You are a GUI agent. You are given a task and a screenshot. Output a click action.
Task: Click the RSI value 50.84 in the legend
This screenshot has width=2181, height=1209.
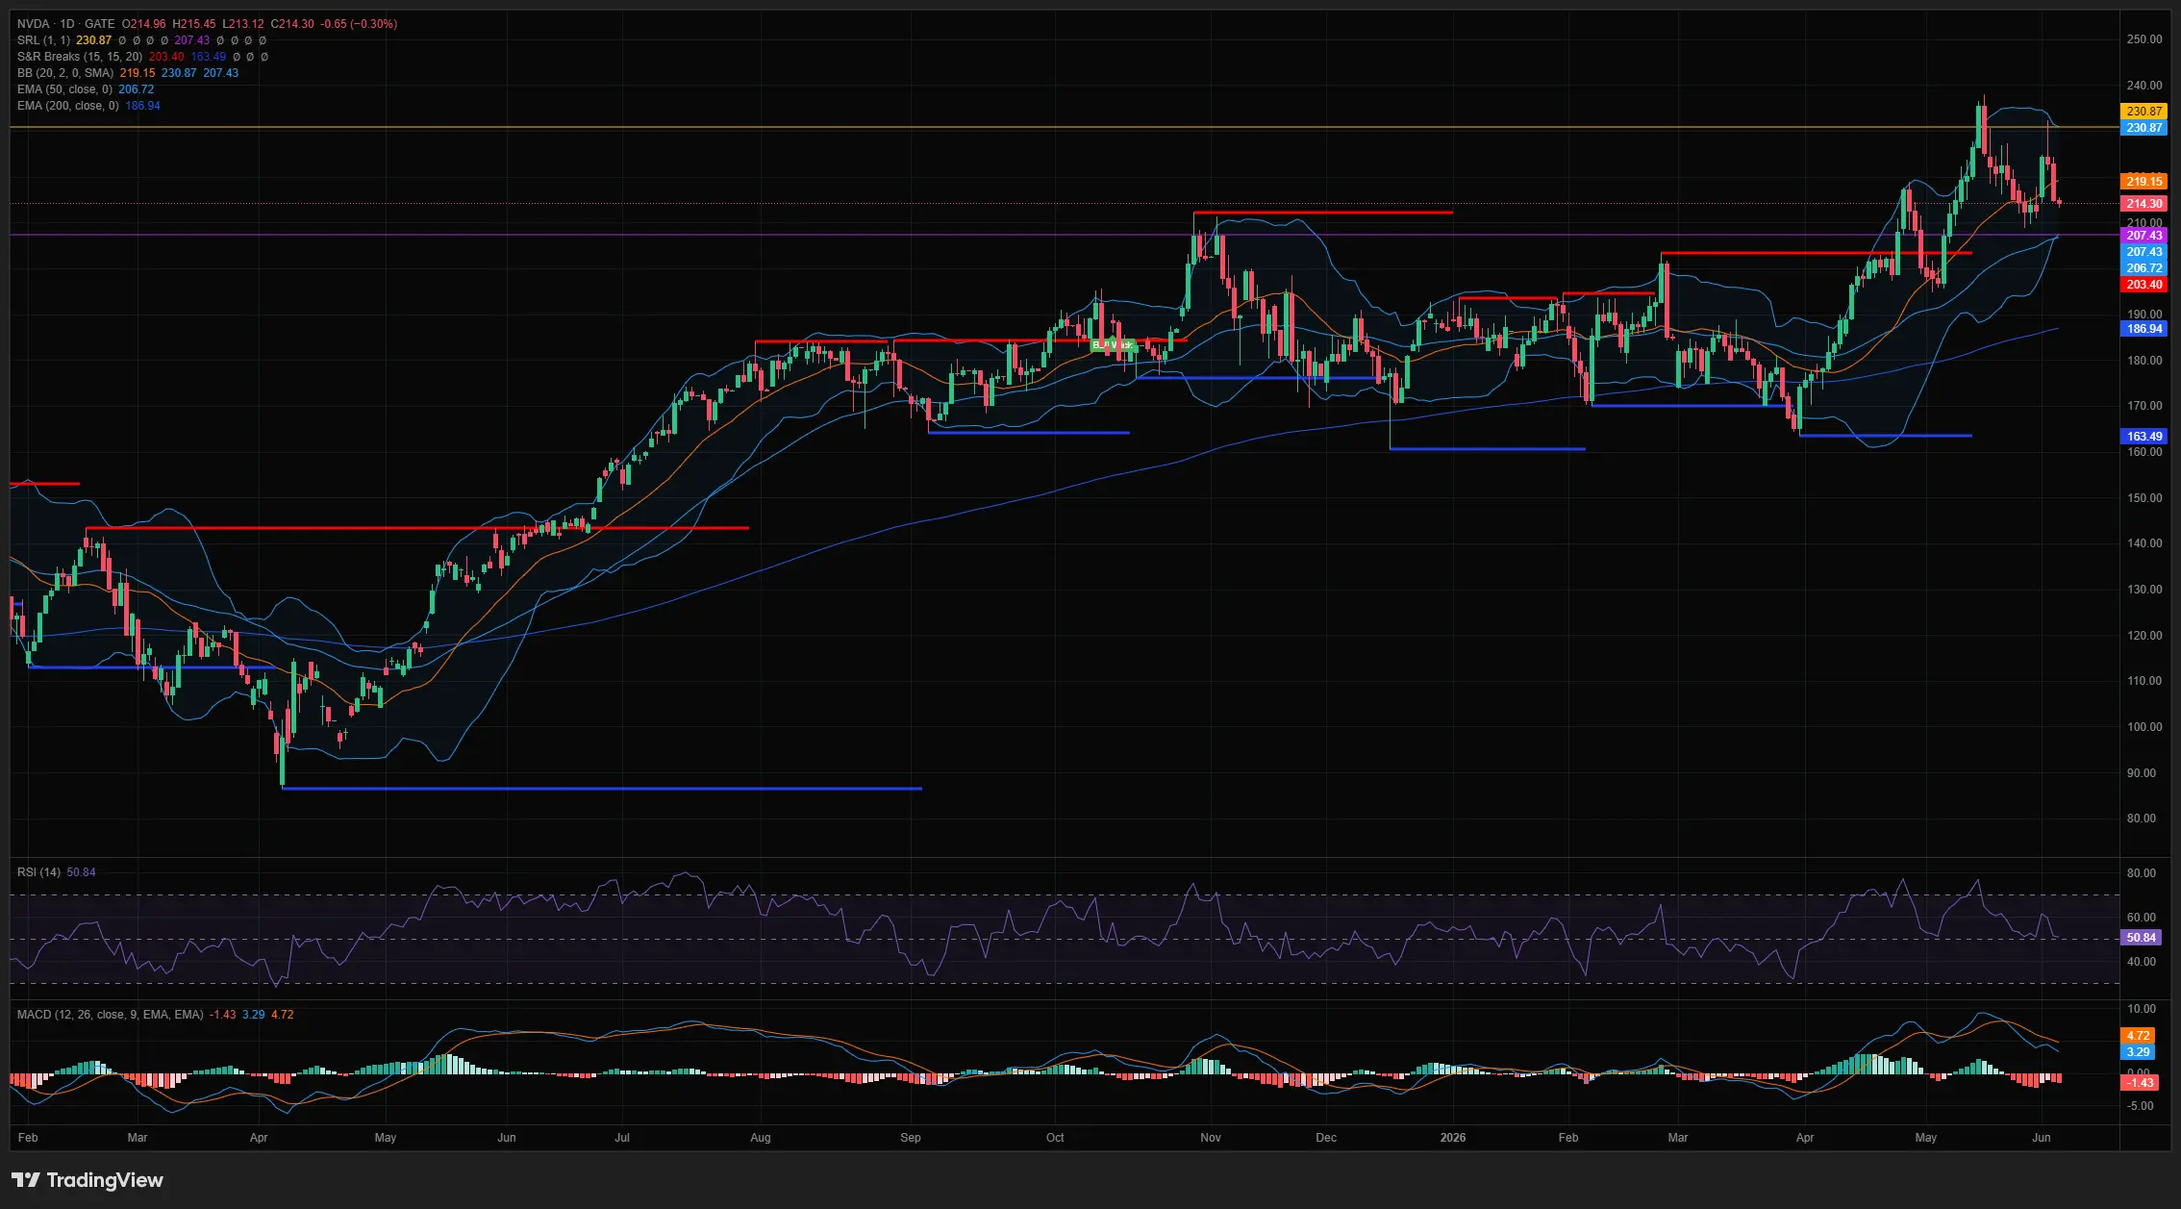pos(81,872)
